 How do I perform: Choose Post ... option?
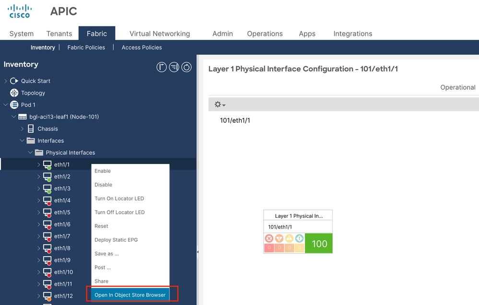[130, 267]
